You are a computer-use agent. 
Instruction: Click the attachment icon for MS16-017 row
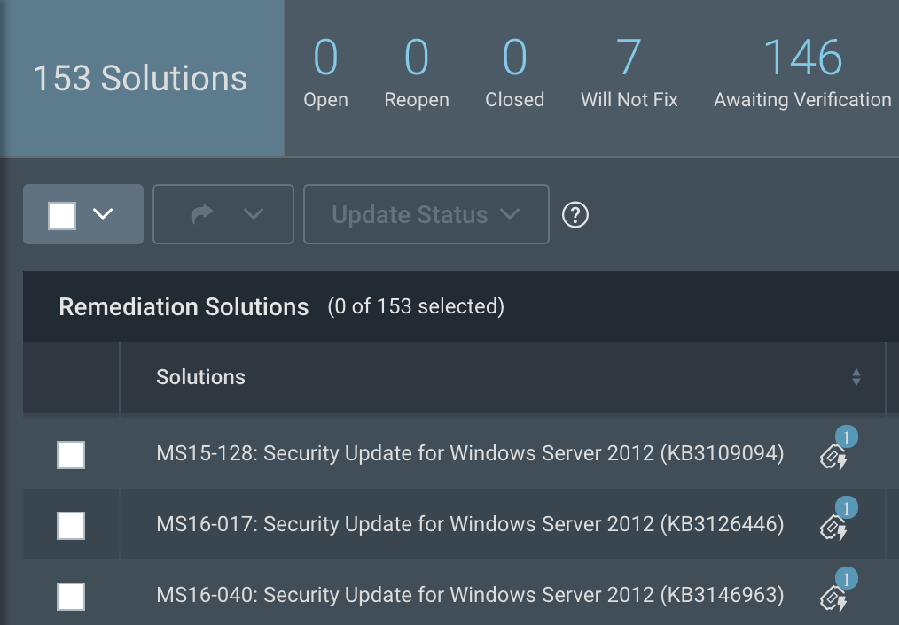[833, 528]
